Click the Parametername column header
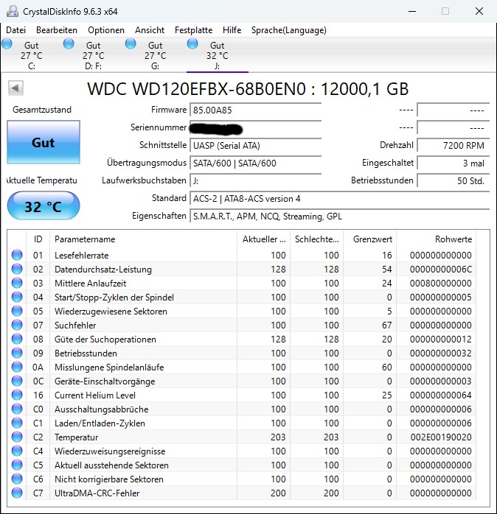Image resolution: width=497 pixels, height=514 pixels. click(x=143, y=239)
